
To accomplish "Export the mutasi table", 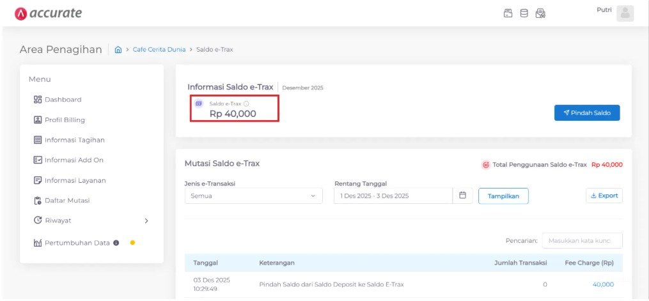I will 604,196.
